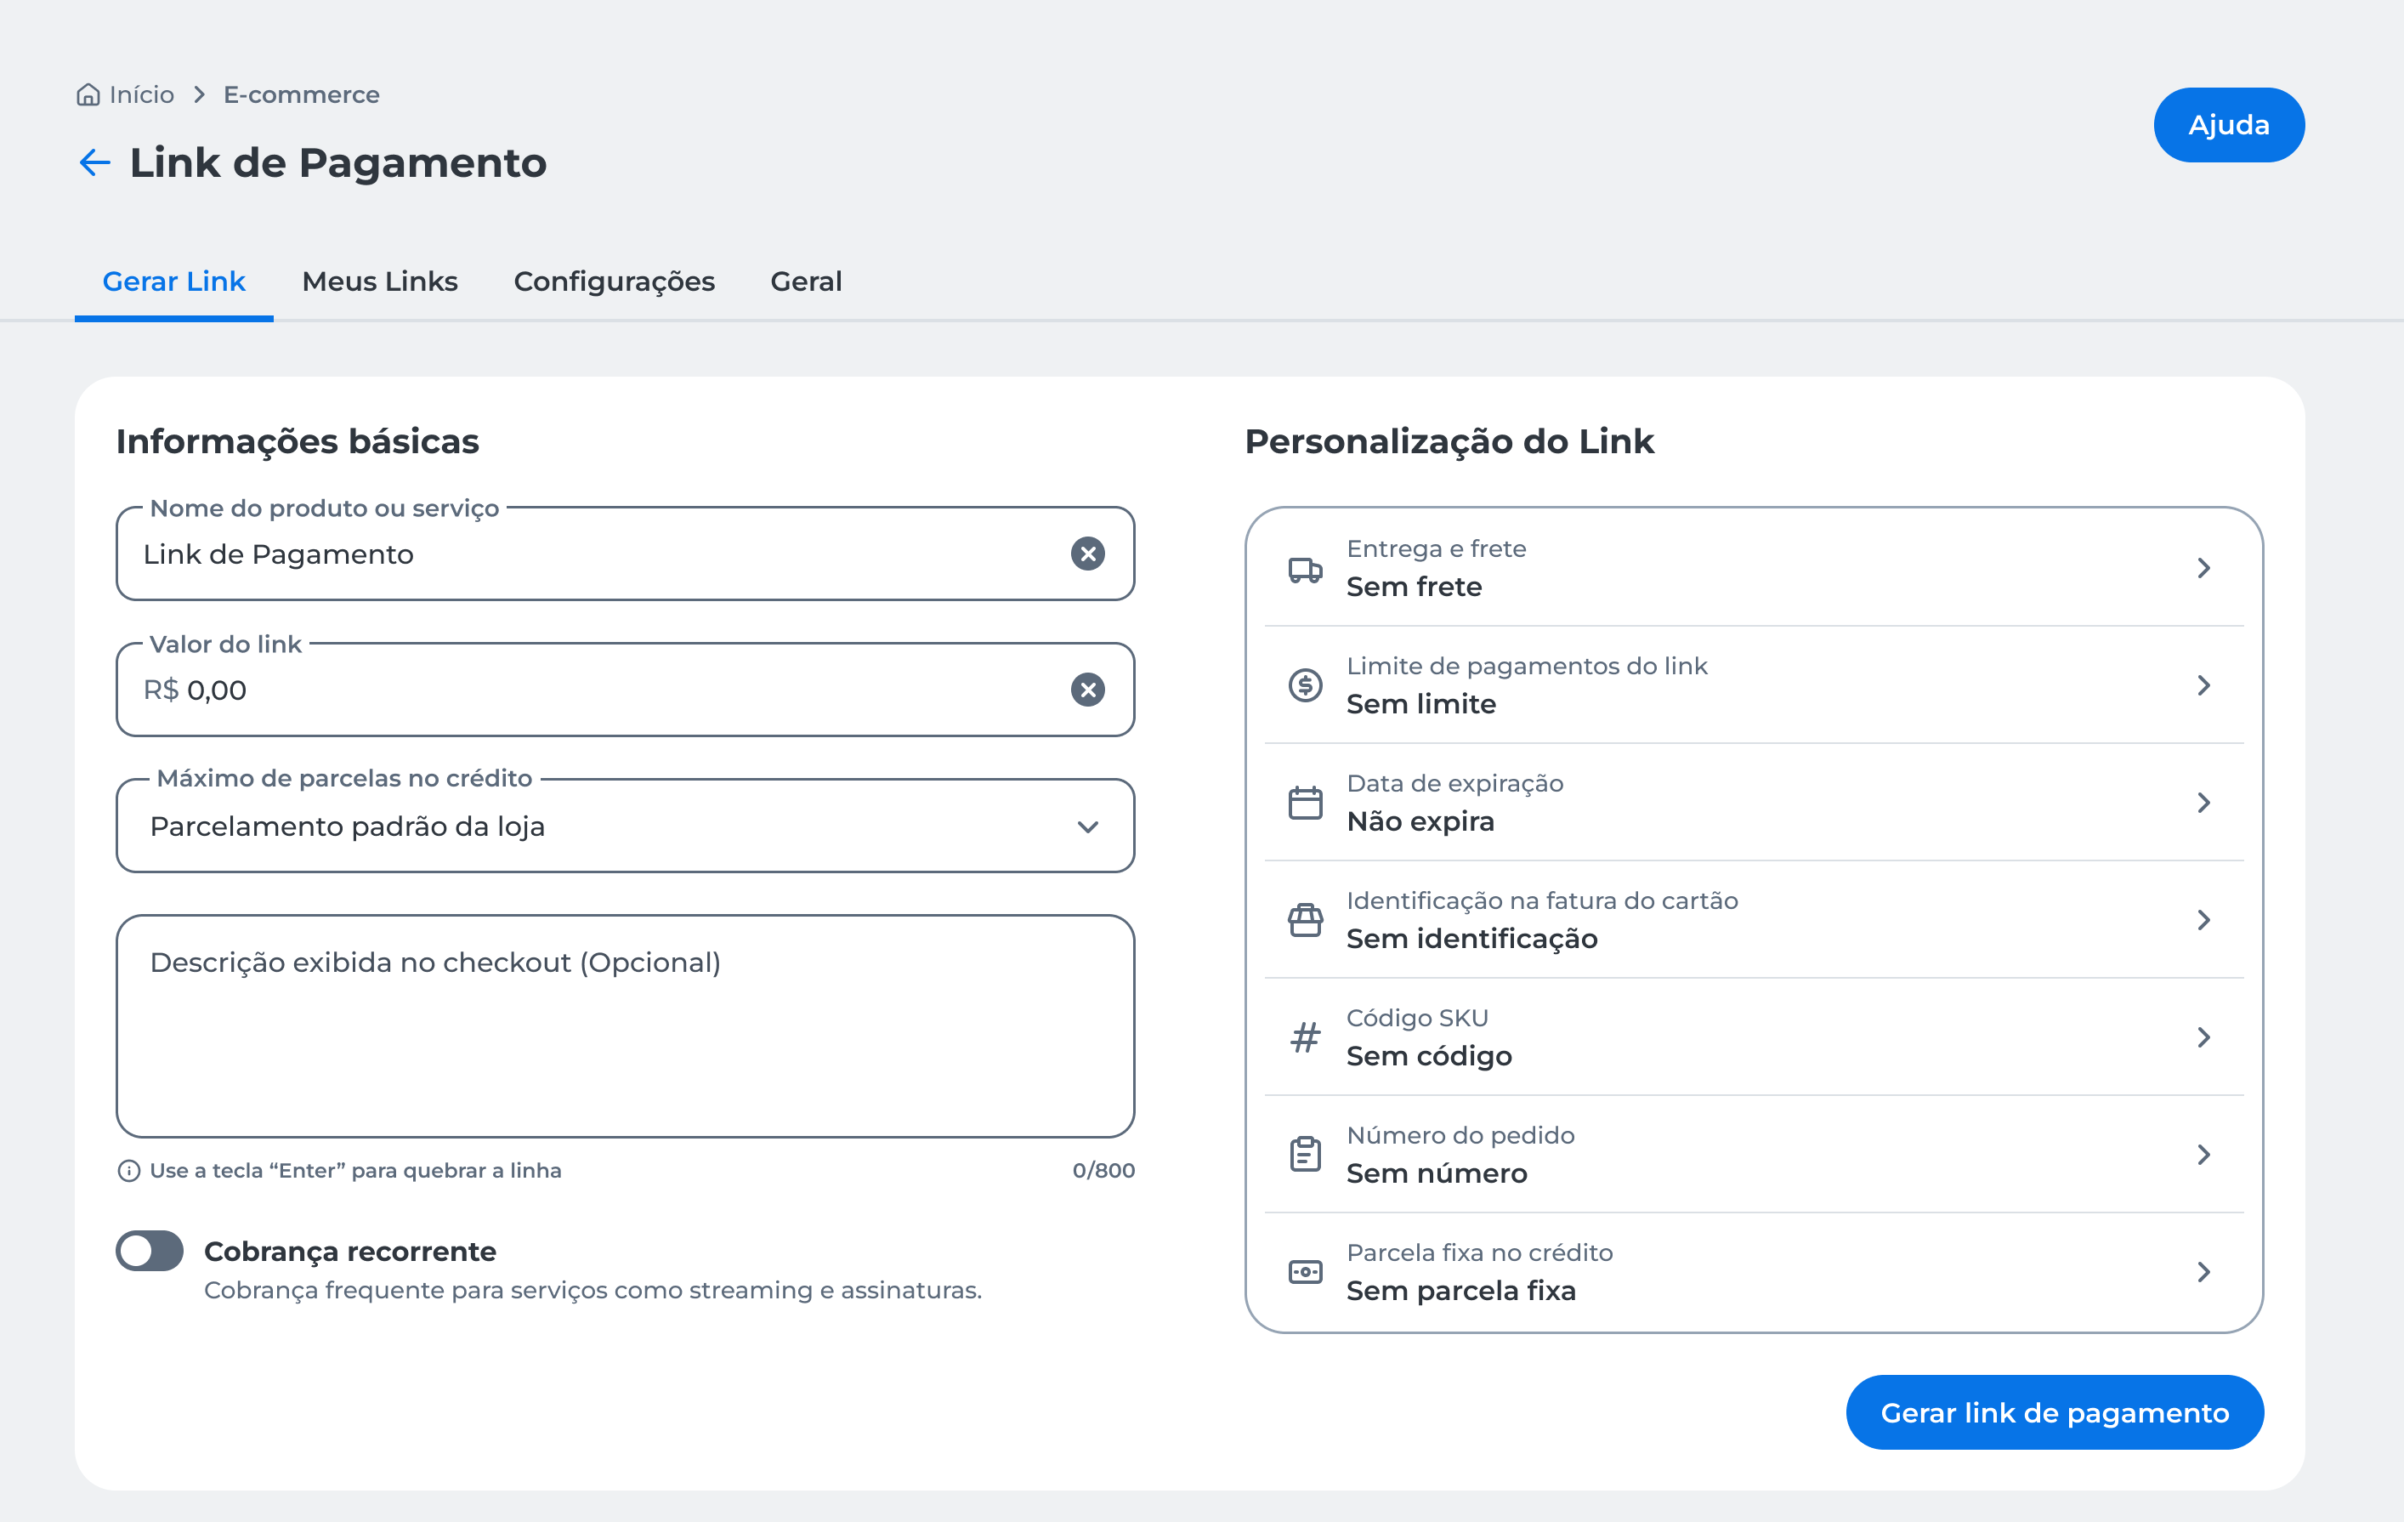Viewport: 2404px width, 1522px height.
Task: Click the Link de Pagamento page title
Action: [338, 162]
